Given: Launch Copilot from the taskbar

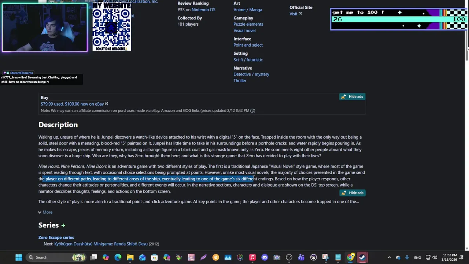Looking at the screenshot, I should [x=106, y=257].
